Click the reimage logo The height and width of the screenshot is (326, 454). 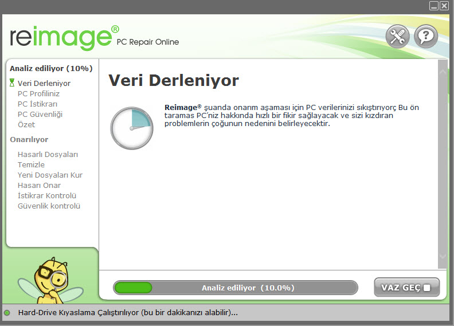pos(64,37)
